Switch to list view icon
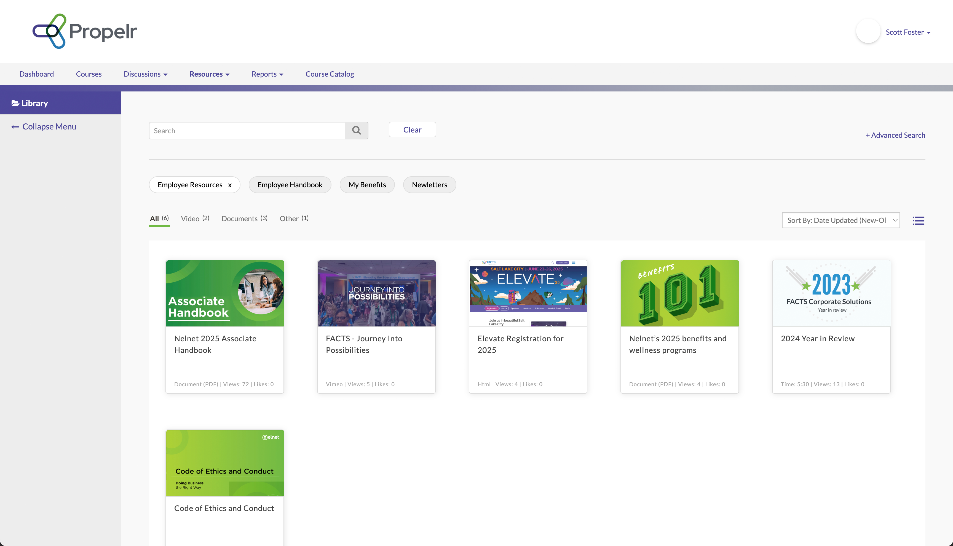 (x=918, y=220)
